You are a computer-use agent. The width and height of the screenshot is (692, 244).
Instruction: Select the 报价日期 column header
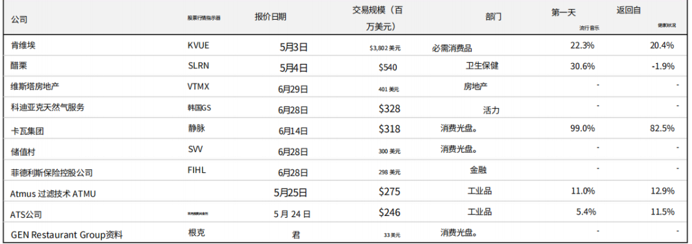[x=270, y=17]
